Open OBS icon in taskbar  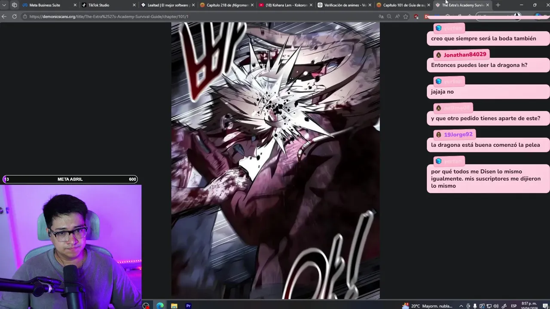[146, 306]
